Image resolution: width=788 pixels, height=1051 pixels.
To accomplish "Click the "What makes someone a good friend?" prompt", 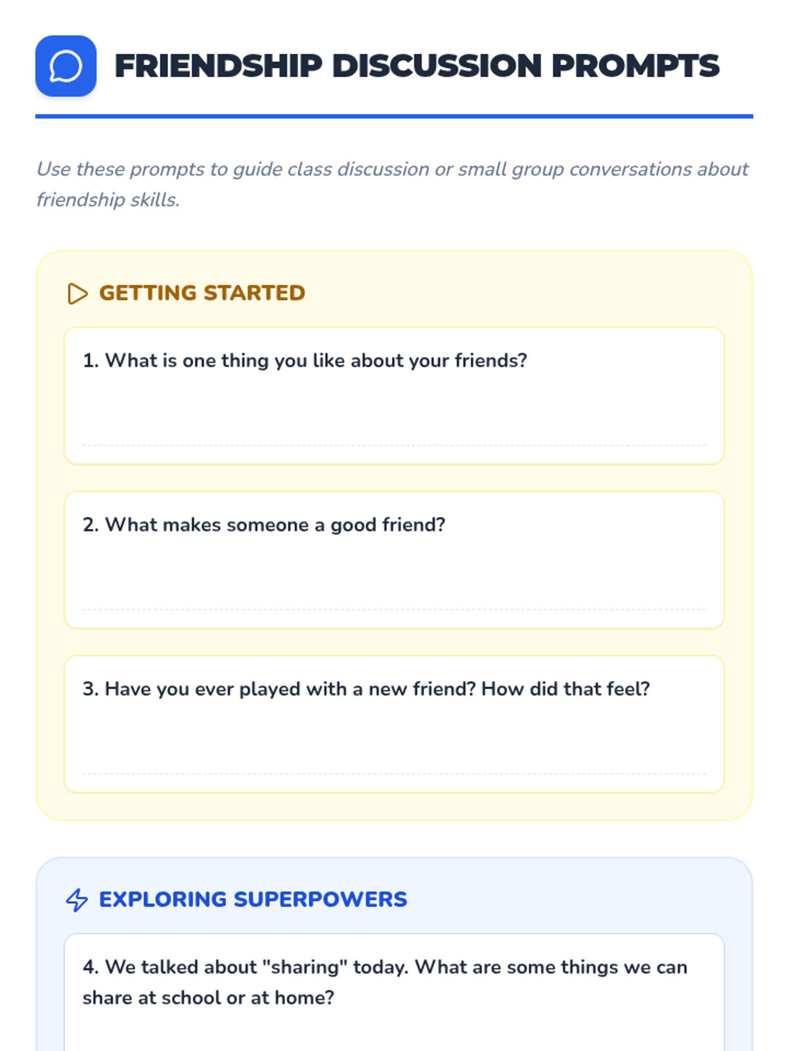I will click(264, 525).
